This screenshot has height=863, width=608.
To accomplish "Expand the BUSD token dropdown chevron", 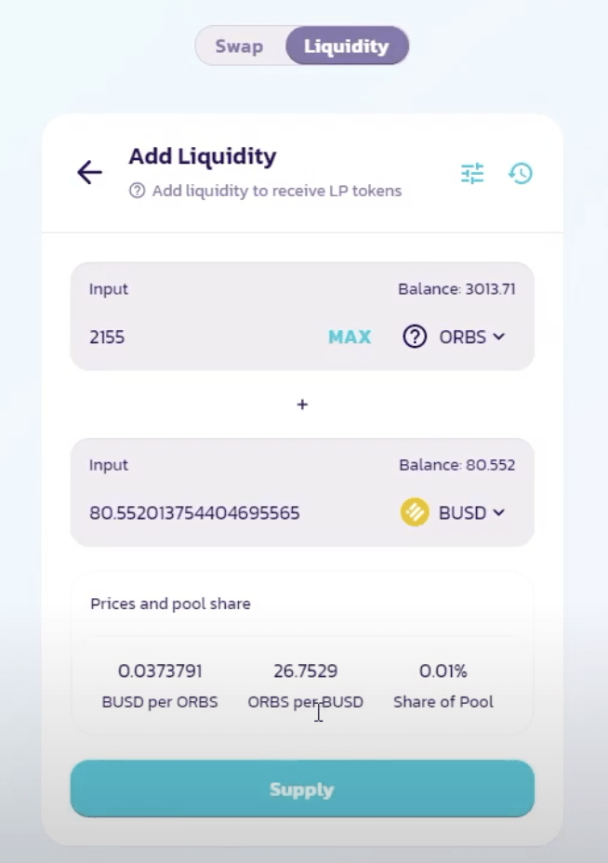I will tap(499, 512).
